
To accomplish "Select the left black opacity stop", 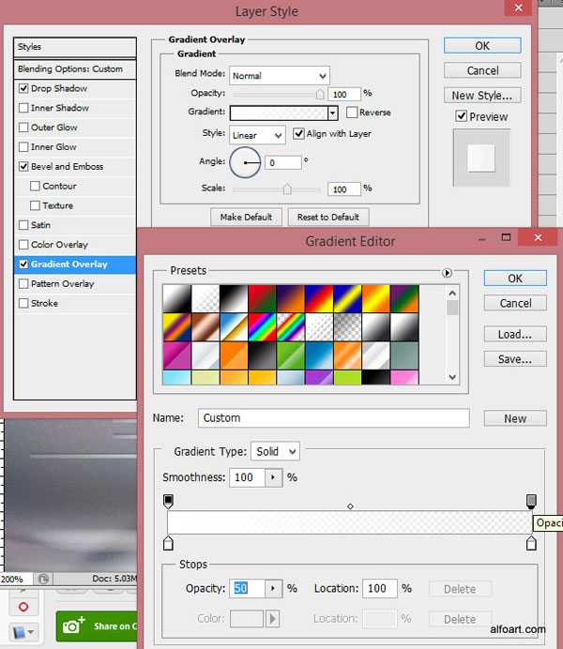I will [168, 501].
